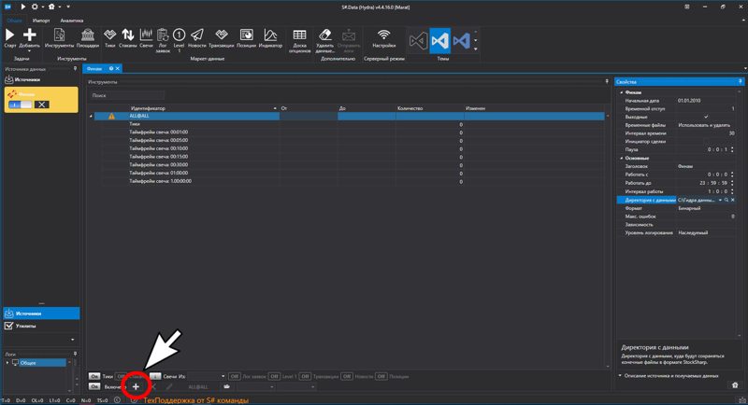This screenshot has height=405, width=748.
Task: Click the ТехПоддержка от S# команды link
Action: [x=195, y=400]
